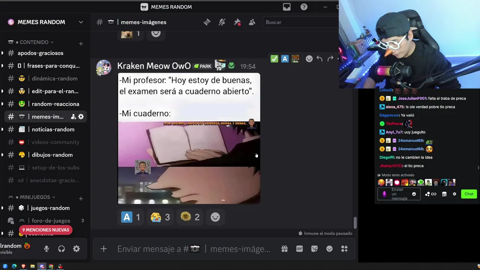The width and height of the screenshot is (480, 270).
Task: Create channel in CONTENIDO with plus
Action: (81, 43)
